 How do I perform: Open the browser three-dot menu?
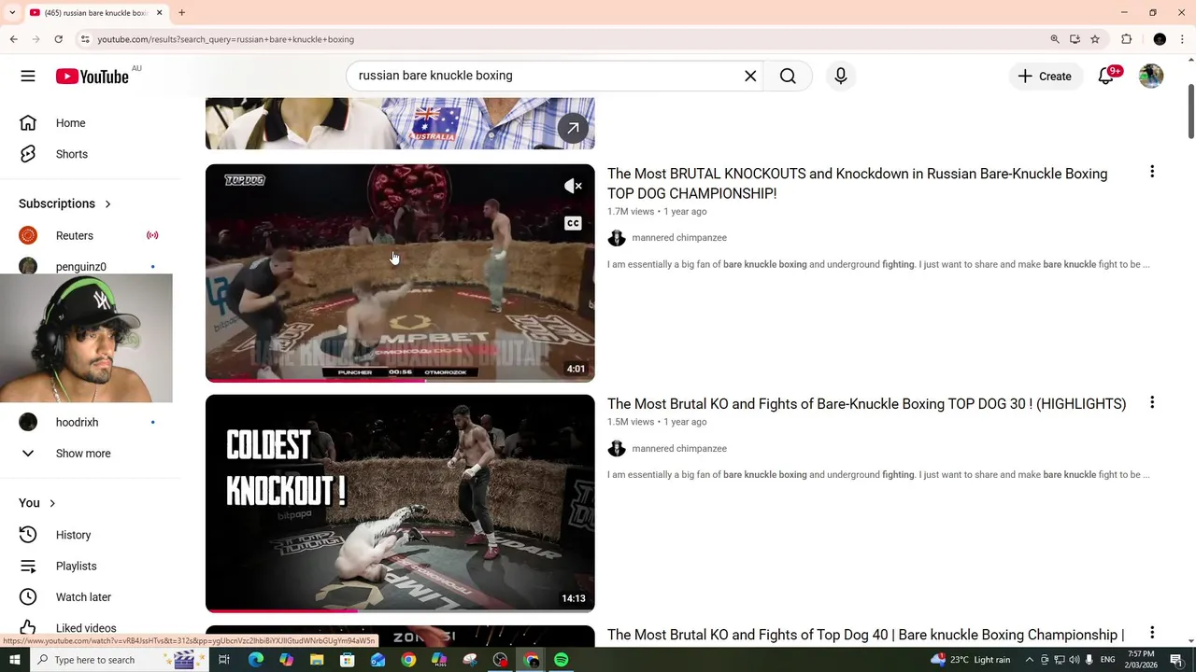1183,39
